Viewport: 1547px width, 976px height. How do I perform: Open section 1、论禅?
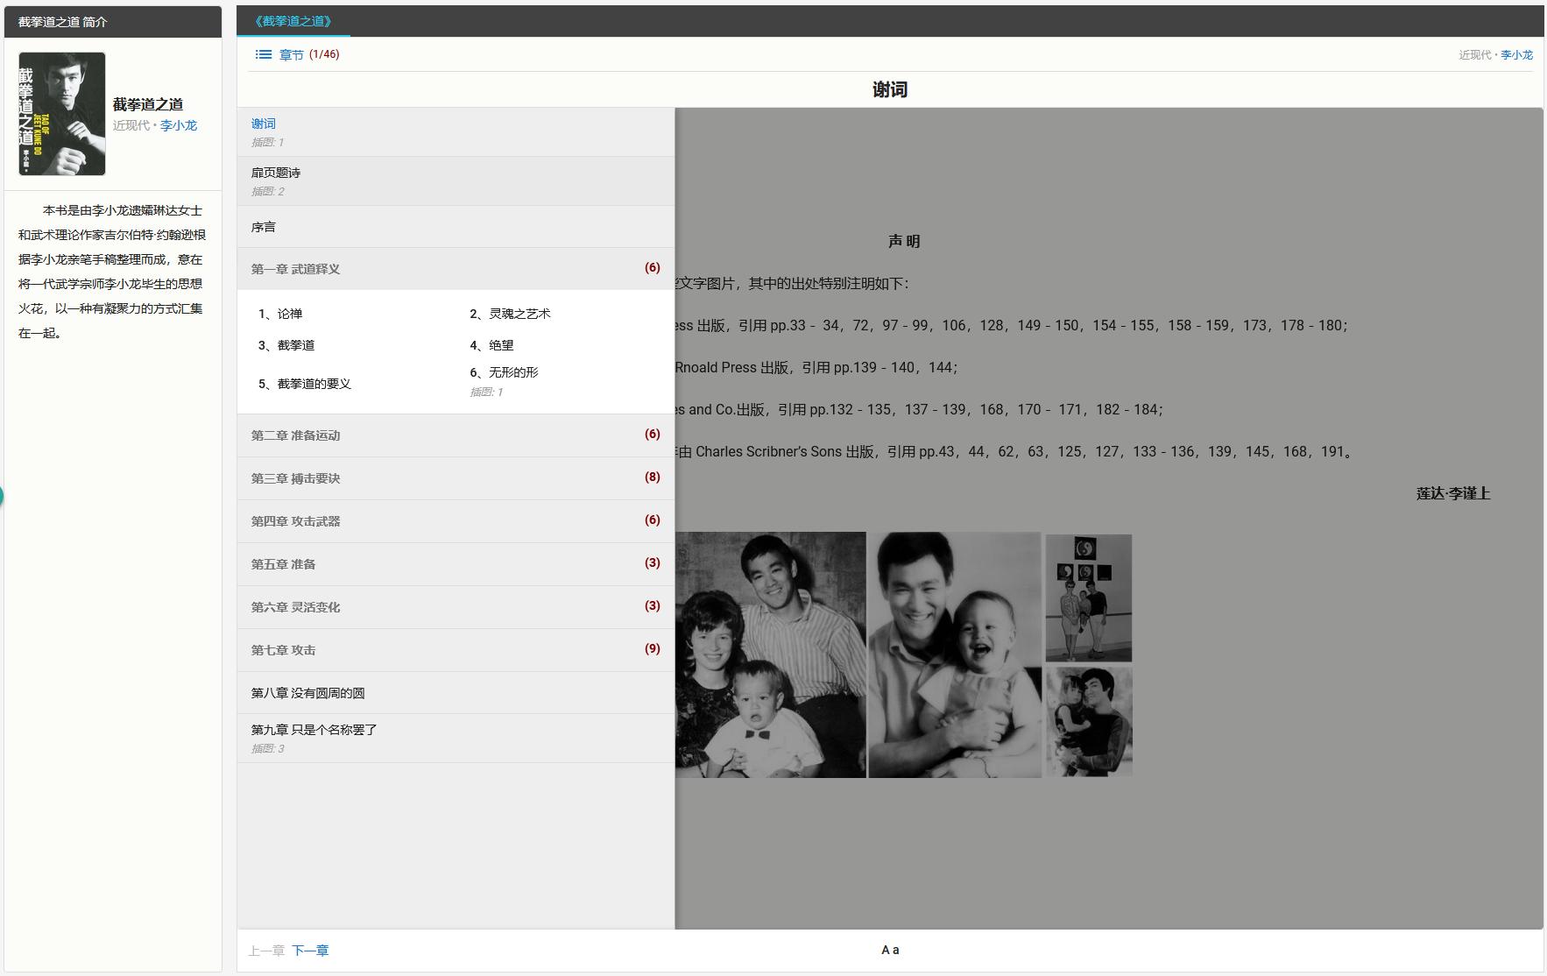[x=280, y=314]
